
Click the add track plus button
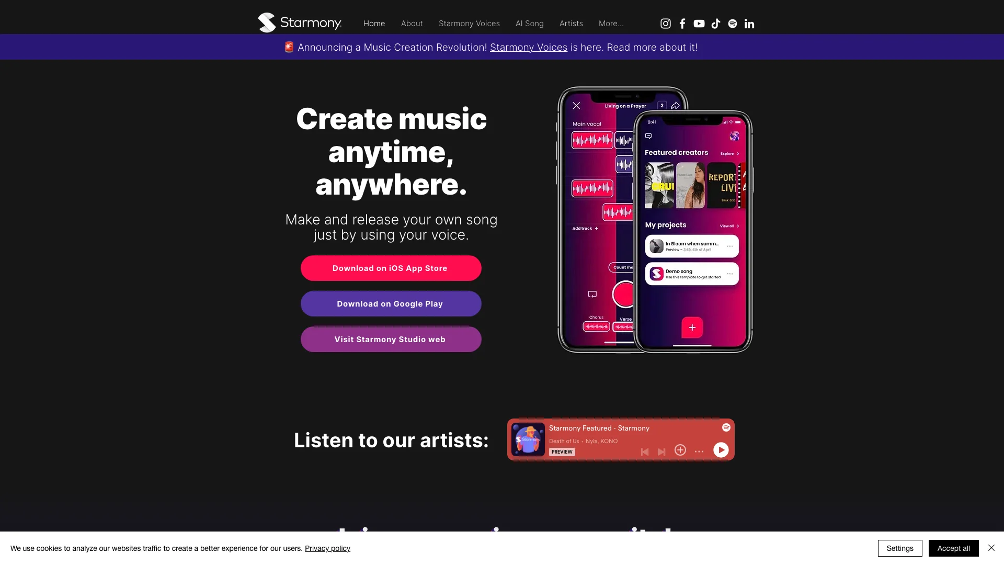(597, 229)
